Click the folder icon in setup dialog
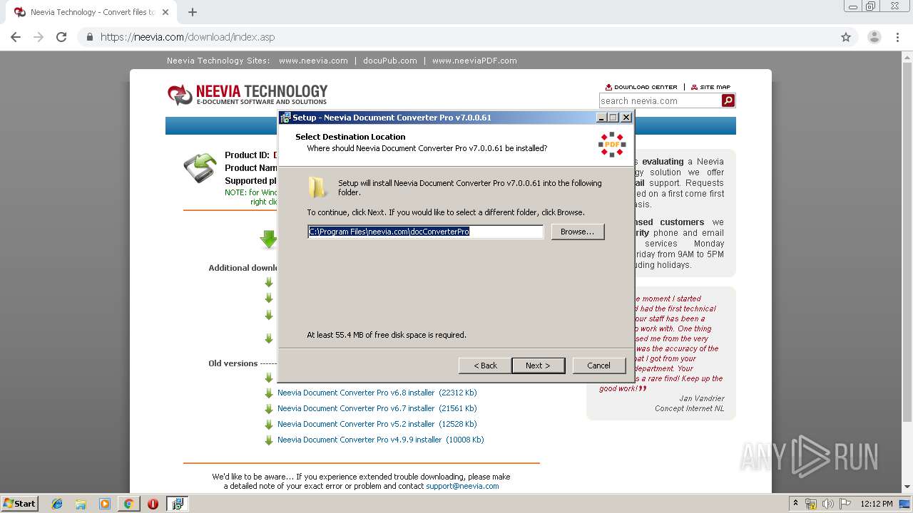Viewport: 913px width, 513px height. (317, 187)
